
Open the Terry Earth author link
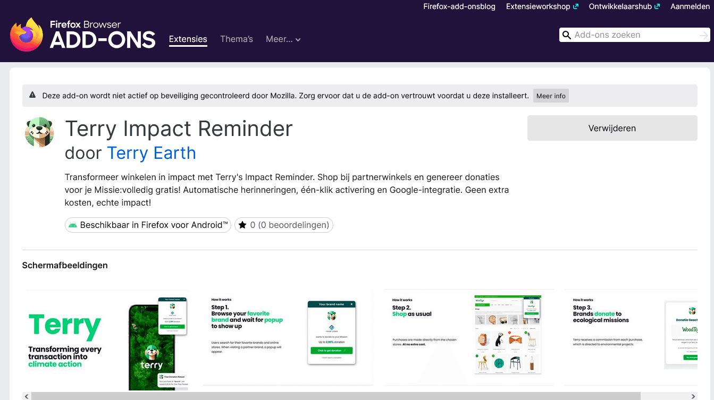click(x=152, y=153)
